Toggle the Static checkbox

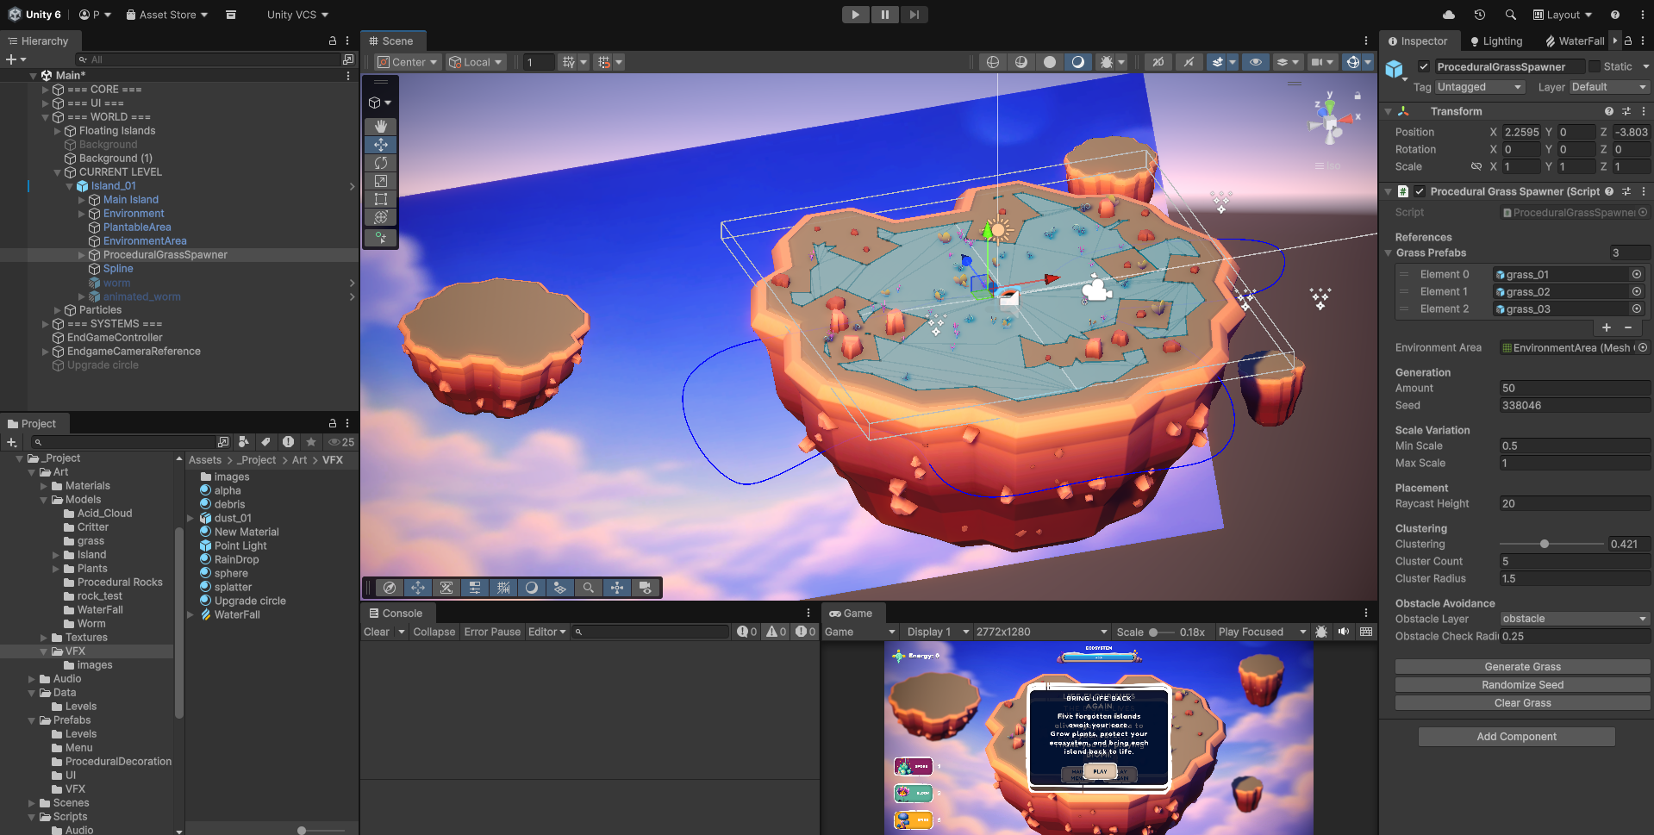coord(1595,66)
